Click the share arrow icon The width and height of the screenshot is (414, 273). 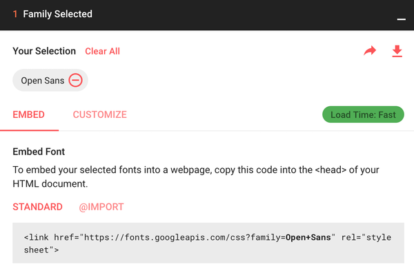[x=370, y=50]
